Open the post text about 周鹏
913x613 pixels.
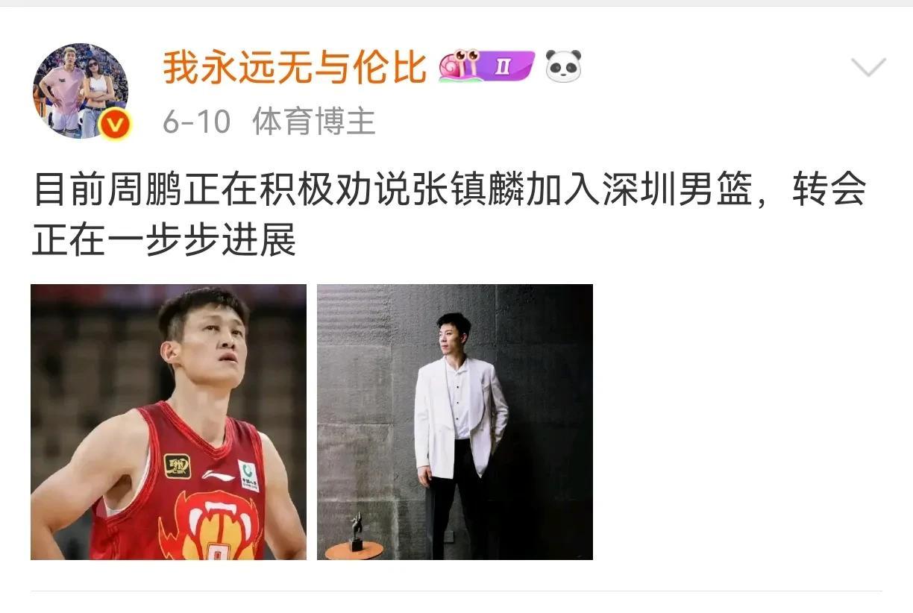449,215
